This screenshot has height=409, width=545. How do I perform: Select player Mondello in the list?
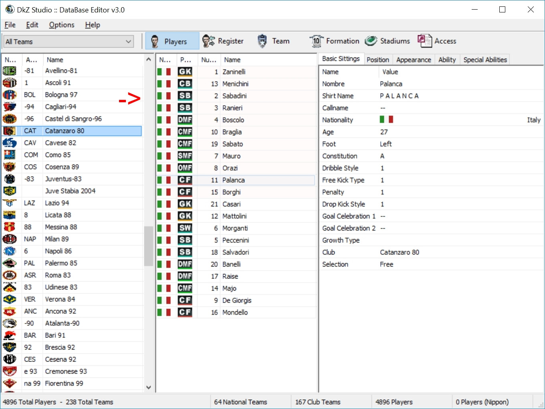click(236, 312)
